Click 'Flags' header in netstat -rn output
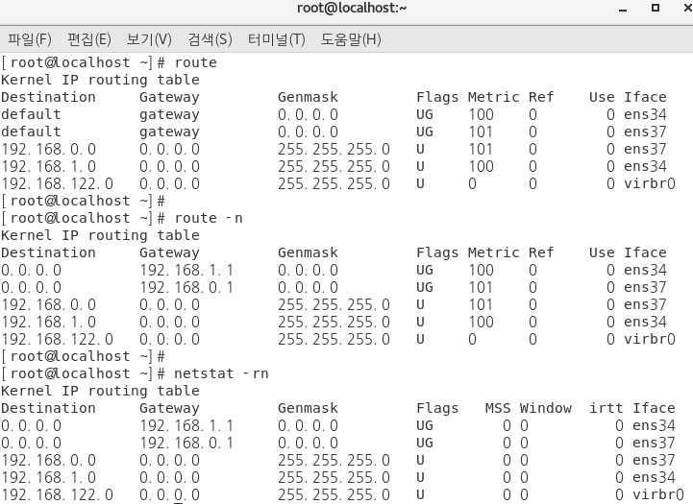 437,408
